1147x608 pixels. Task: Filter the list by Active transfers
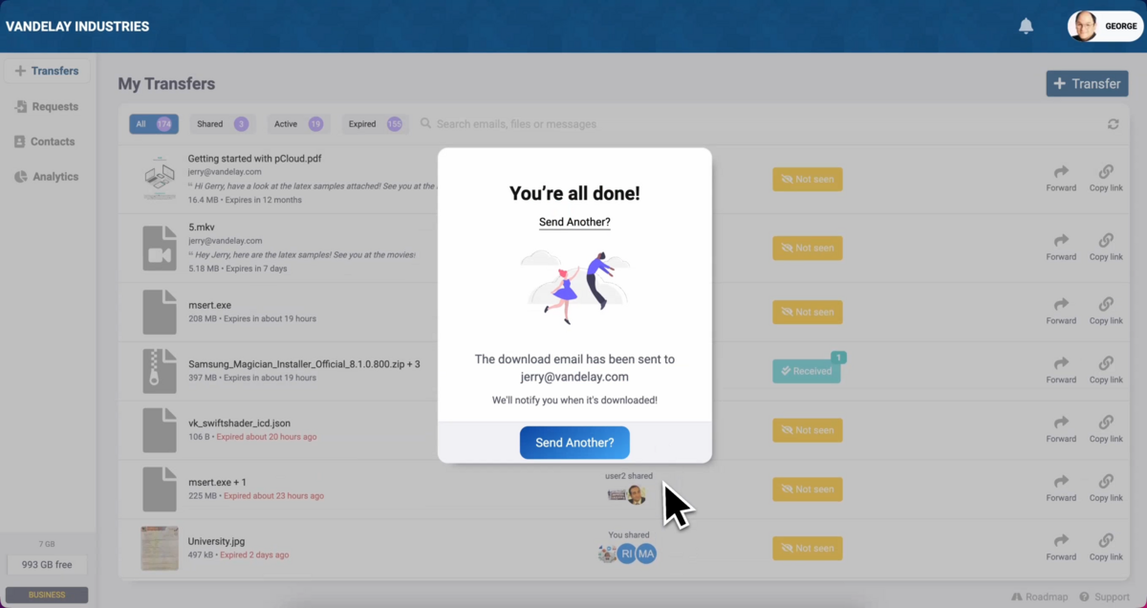tap(297, 124)
